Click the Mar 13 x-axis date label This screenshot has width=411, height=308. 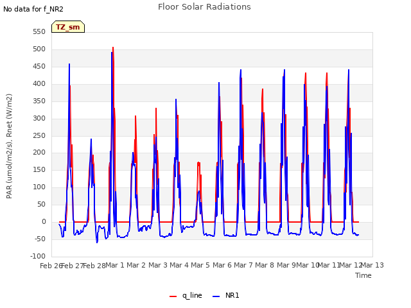[372, 265]
